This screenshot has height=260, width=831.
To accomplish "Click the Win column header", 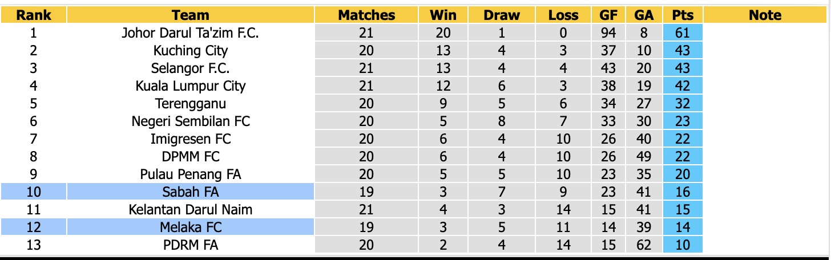I will coord(443,15).
